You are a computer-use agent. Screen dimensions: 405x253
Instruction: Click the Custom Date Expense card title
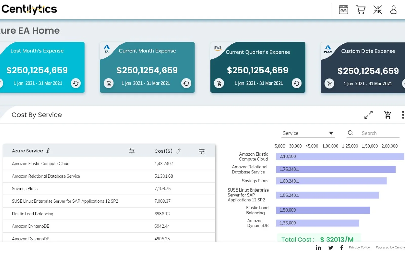pyautogui.click(x=368, y=51)
